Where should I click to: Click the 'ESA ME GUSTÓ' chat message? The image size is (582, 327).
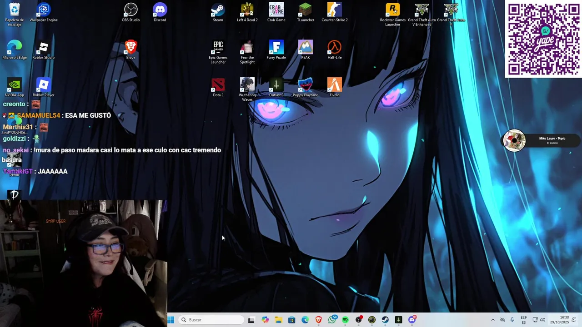point(88,115)
